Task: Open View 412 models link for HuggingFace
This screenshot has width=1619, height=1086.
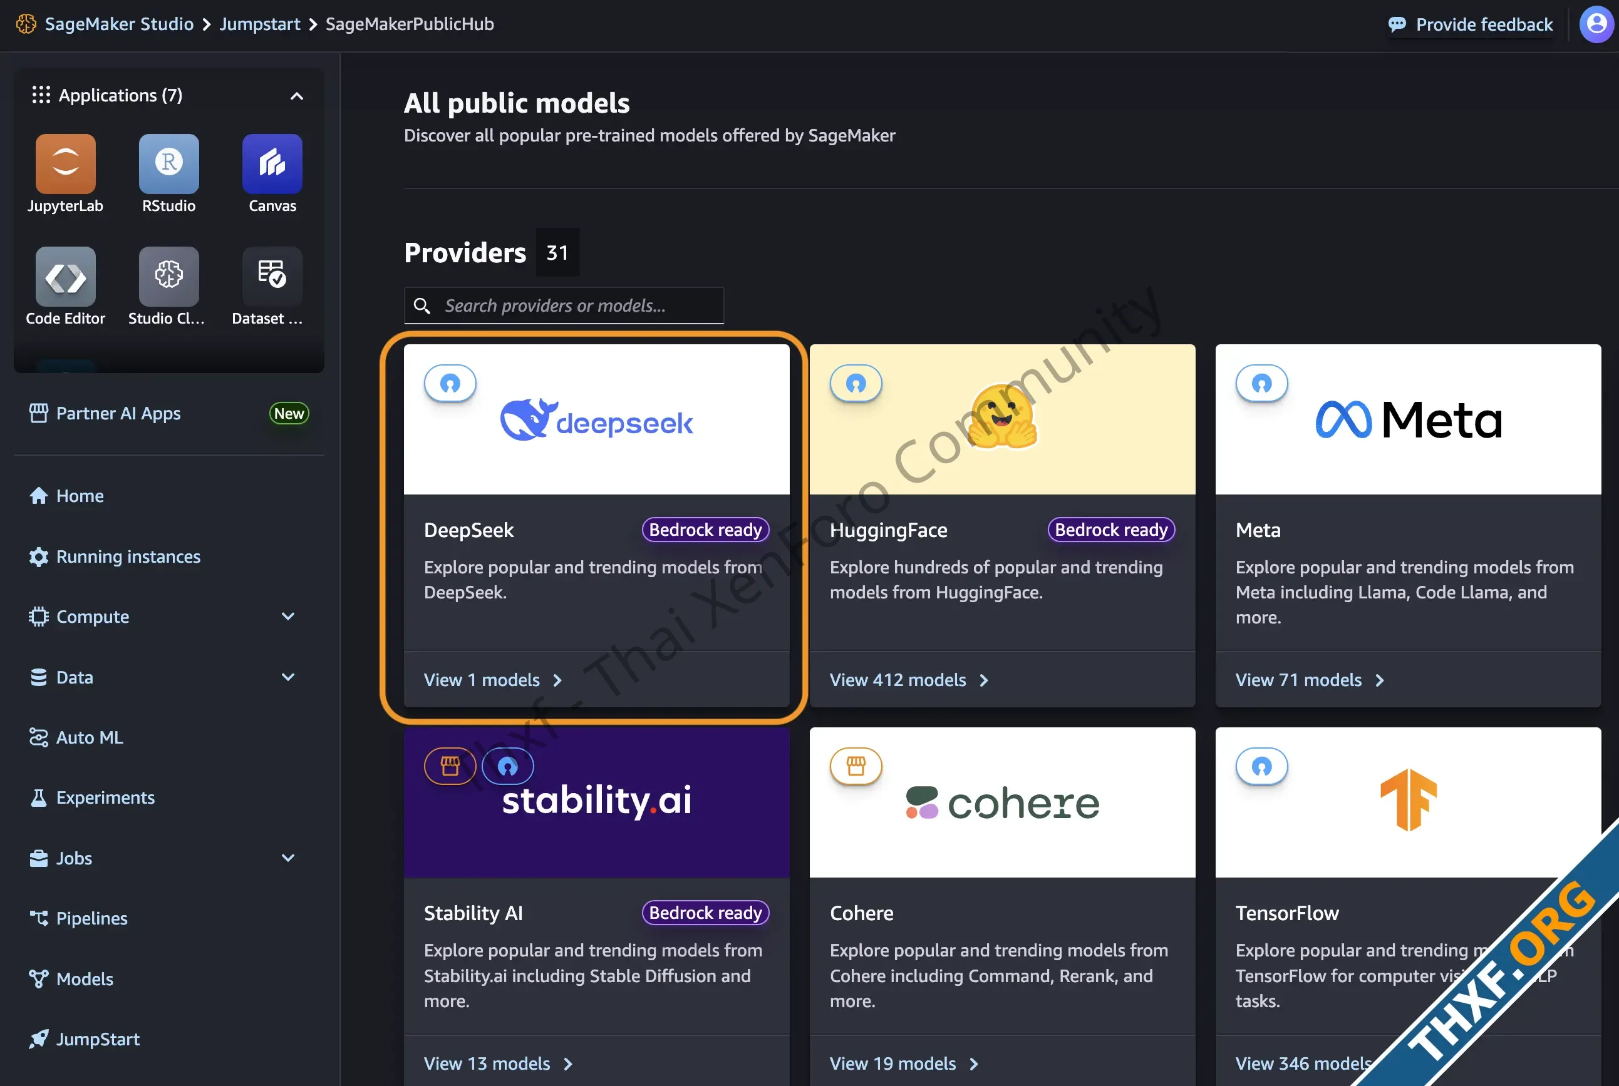Action: coord(909,680)
